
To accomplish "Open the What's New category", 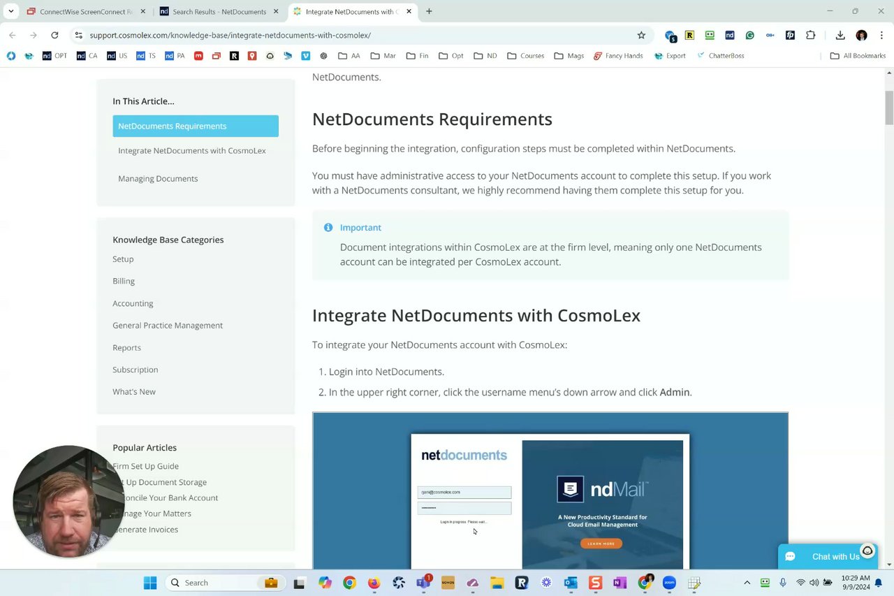I will 134,392.
